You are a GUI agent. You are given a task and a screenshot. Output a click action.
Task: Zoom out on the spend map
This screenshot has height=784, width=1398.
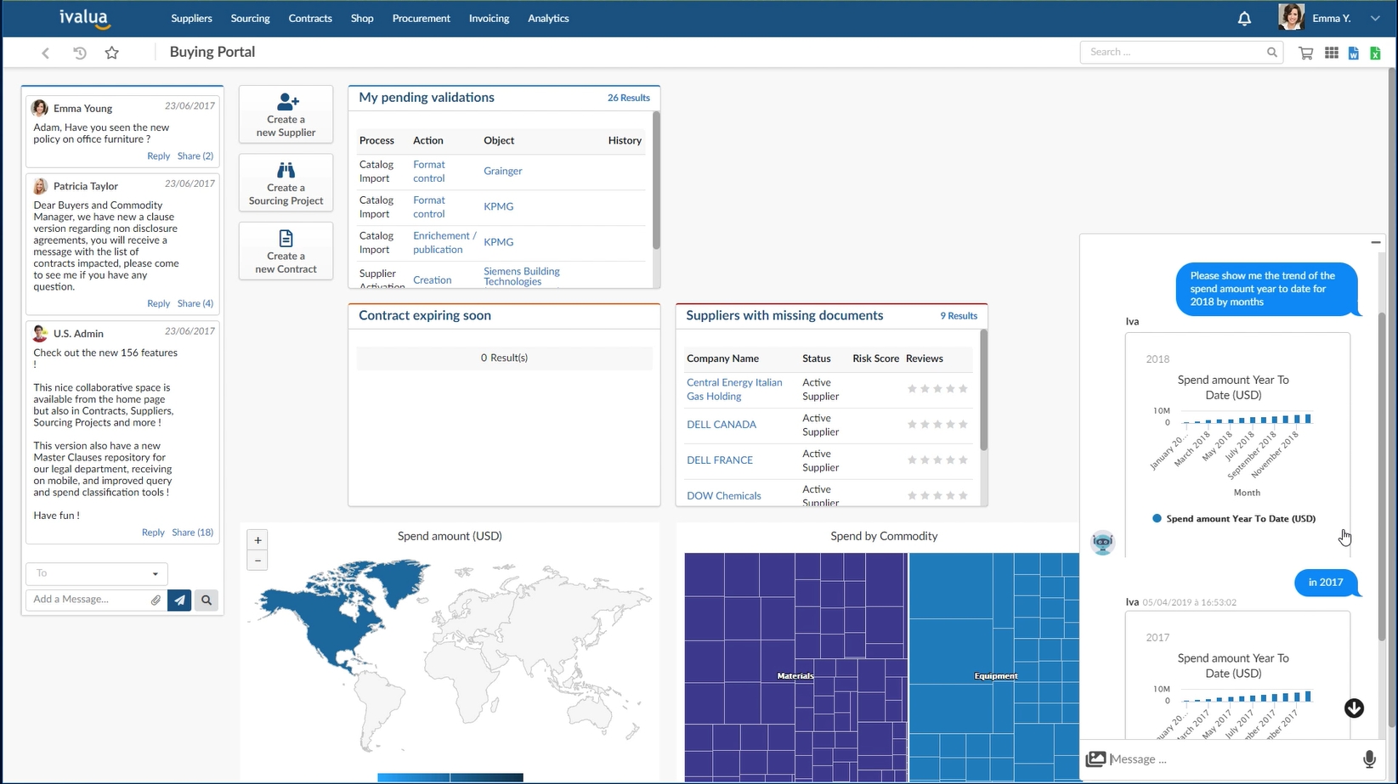coord(258,561)
